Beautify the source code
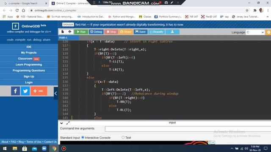This screenshot has width=271, height=152. [x=156, y=32]
